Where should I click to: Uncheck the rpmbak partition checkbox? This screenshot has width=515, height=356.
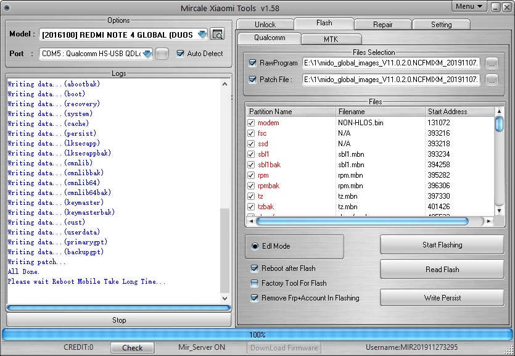tap(251, 186)
